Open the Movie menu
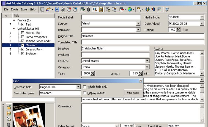The width and height of the screenshot is (208, 127). [x=15, y=9]
